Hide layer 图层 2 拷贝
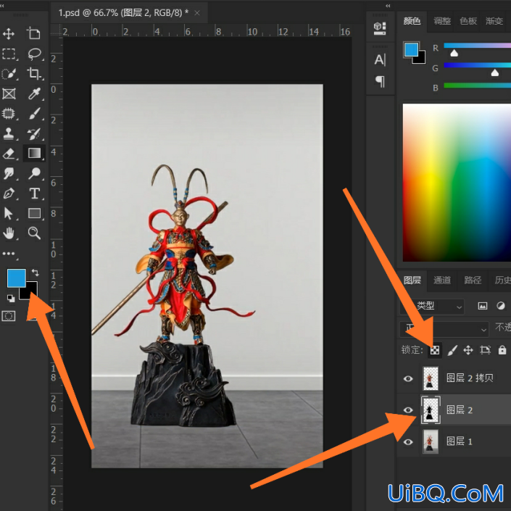Screen dimensions: 511x511 [x=408, y=378]
